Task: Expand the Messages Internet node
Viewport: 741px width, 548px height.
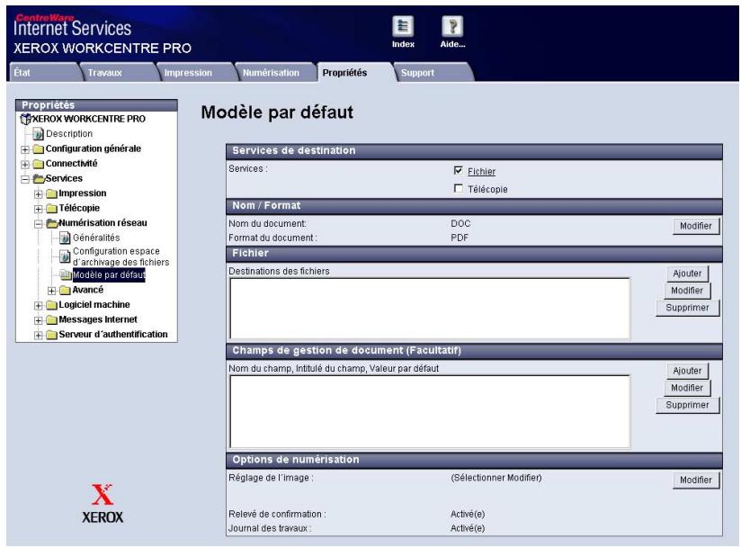Action: pos(39,320)
